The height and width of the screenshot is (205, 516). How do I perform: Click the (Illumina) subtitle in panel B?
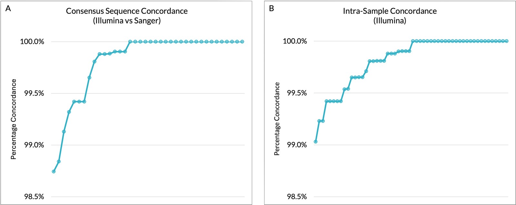390,21
